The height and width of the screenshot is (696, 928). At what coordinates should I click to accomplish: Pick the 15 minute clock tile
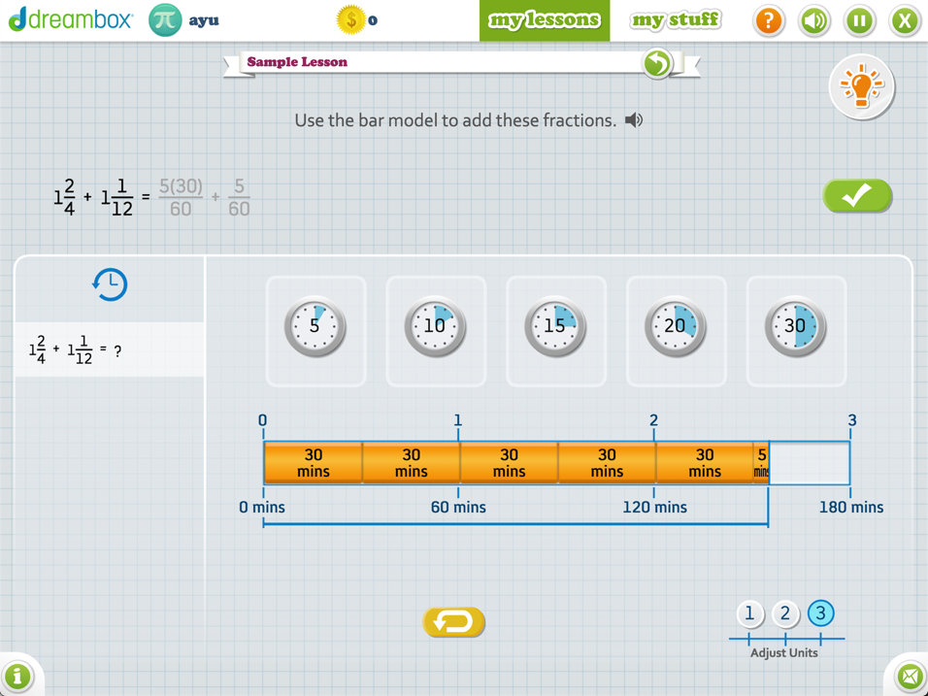(x=555, y=328)
